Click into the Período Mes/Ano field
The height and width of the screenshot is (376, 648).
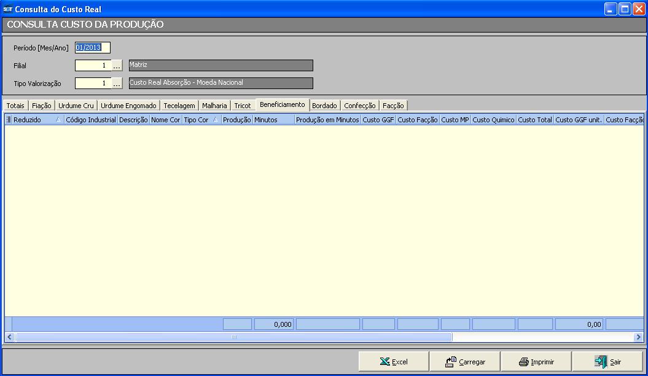[92, 48]
